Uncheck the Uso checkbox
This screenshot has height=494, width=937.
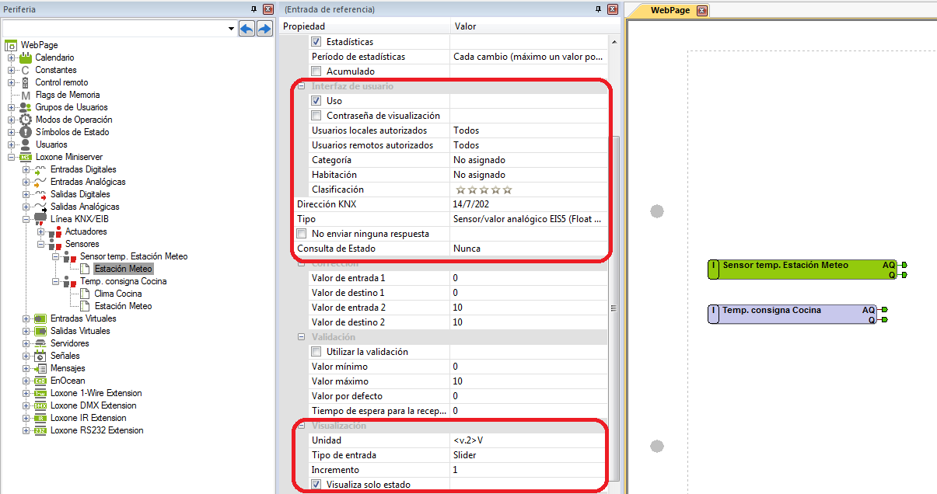[x=316, y=101]
